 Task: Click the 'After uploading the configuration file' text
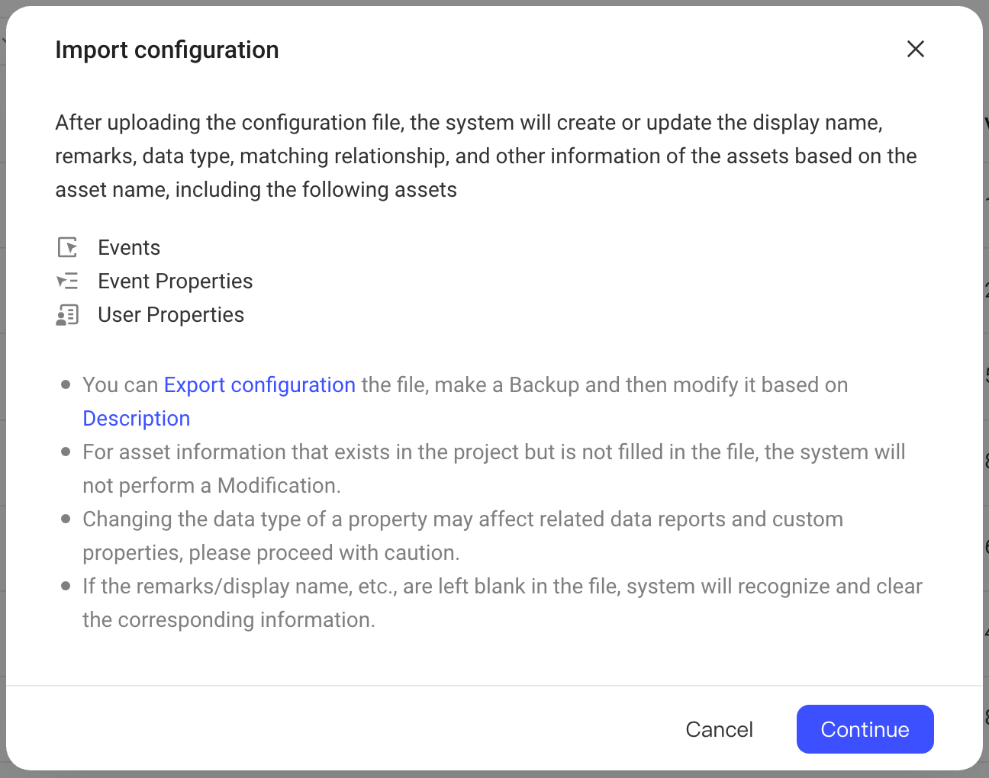229,122
